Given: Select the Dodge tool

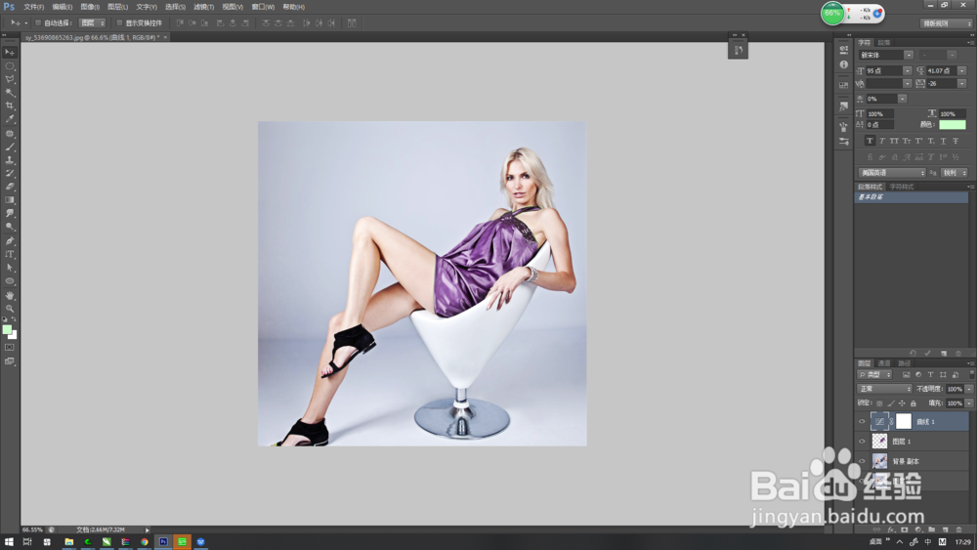Looking at the screenshot, I should tap(10, 227).
